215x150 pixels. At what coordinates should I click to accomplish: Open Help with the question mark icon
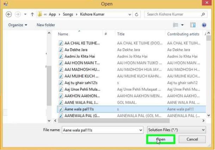pyautogui.click(x=204, y=25)
